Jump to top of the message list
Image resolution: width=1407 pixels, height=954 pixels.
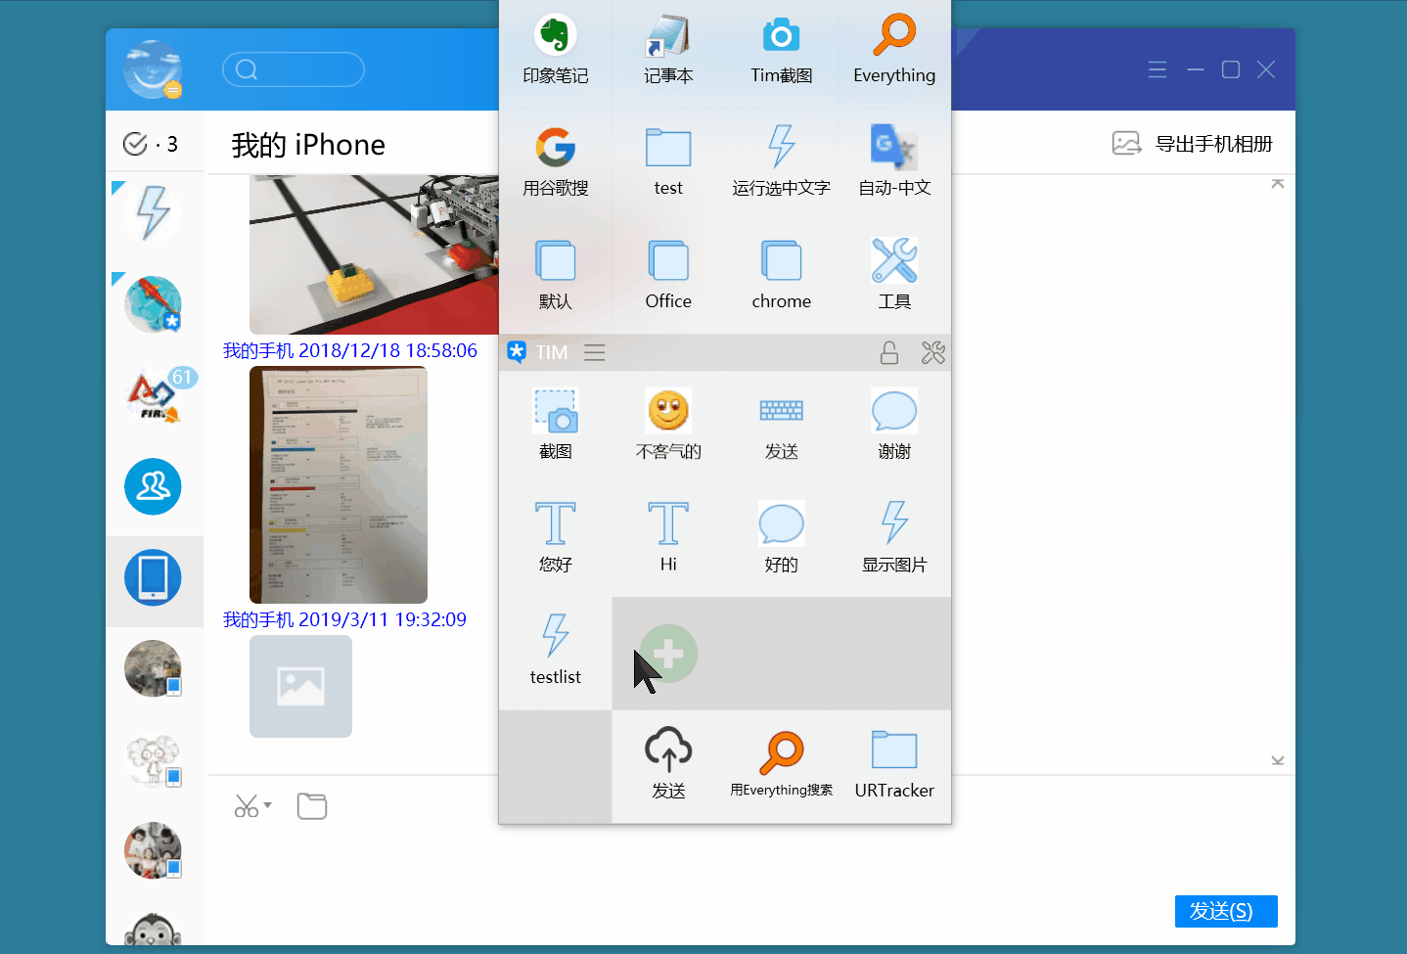[1277, 184]
